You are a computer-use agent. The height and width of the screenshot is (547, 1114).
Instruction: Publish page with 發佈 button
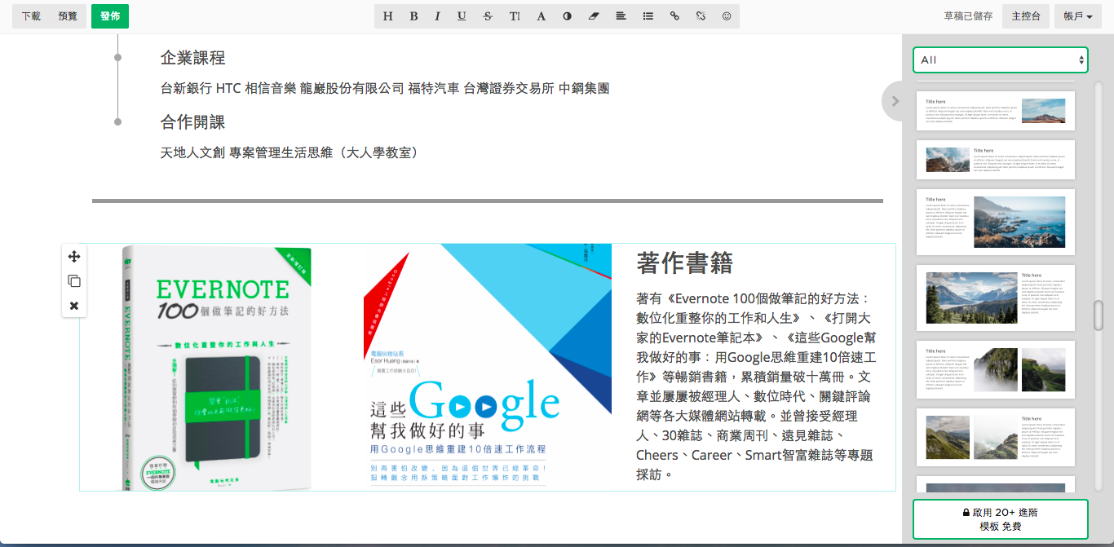click(x=110, y=16)
